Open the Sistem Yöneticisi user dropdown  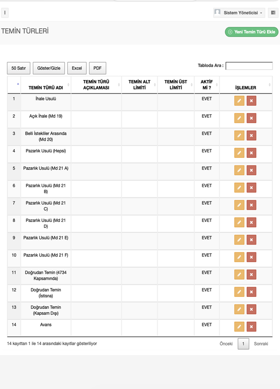coord(239,13)
